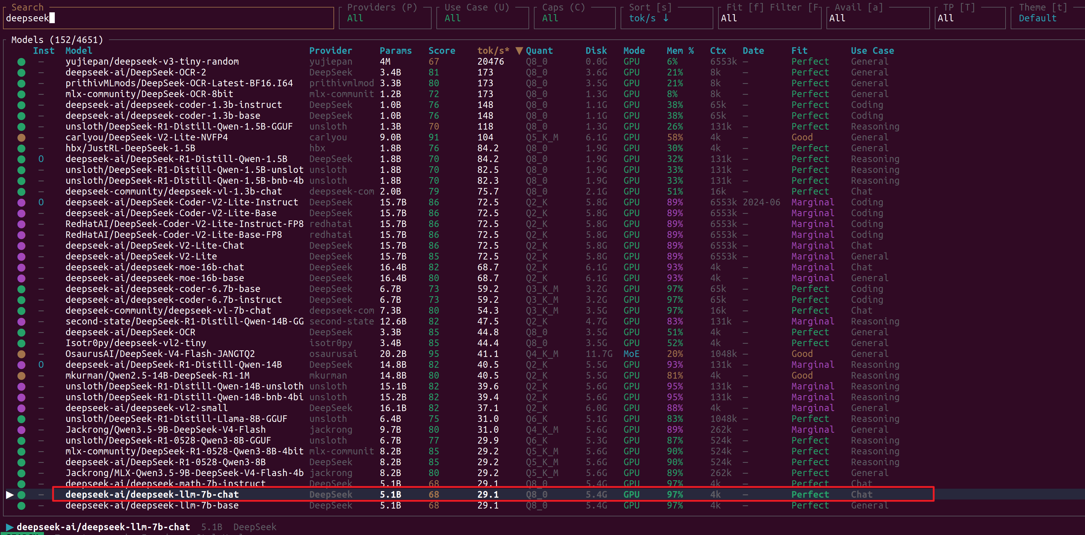
Task: Click the sort arrow next to Quant header
Action: [x=519, y=51]
